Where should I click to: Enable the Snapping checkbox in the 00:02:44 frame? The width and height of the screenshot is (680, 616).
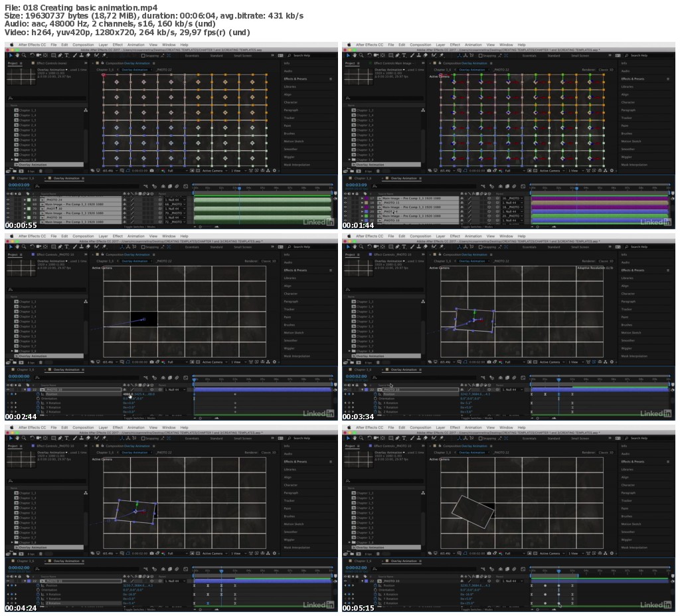[x=143, y=247]
